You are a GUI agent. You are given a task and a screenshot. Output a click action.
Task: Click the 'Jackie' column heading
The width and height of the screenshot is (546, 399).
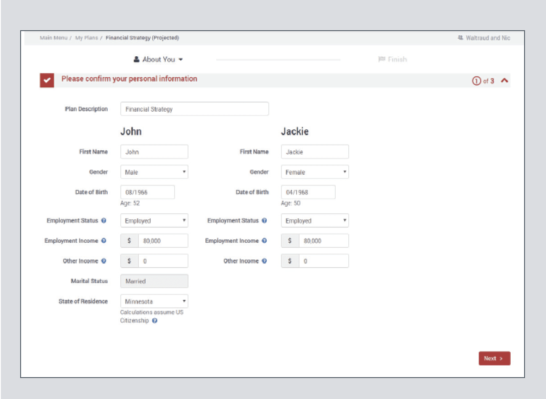coord(295,131)
